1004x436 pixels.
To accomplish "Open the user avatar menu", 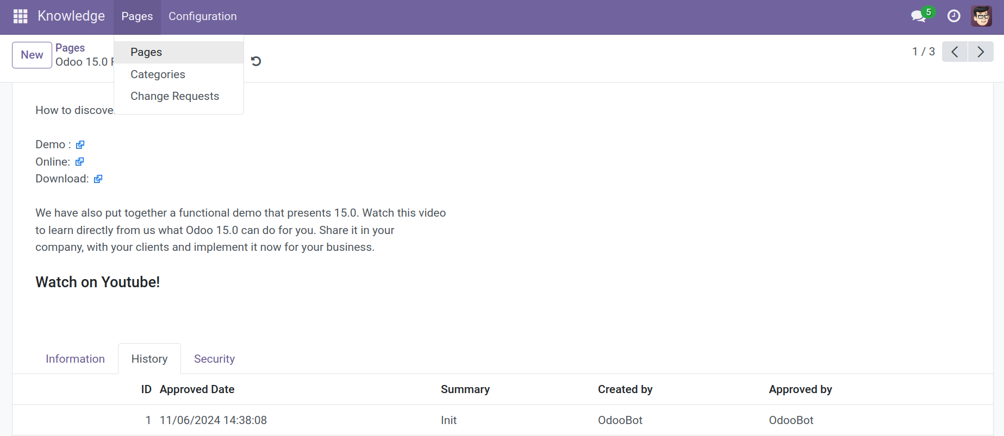I will point(981,16).
